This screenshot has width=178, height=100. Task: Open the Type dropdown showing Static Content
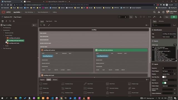tap(167, 37)
